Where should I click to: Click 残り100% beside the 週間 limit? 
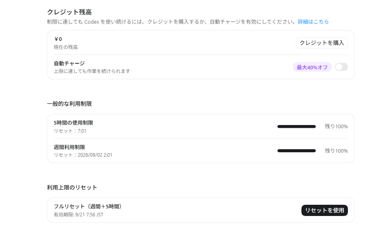[336, 151]
